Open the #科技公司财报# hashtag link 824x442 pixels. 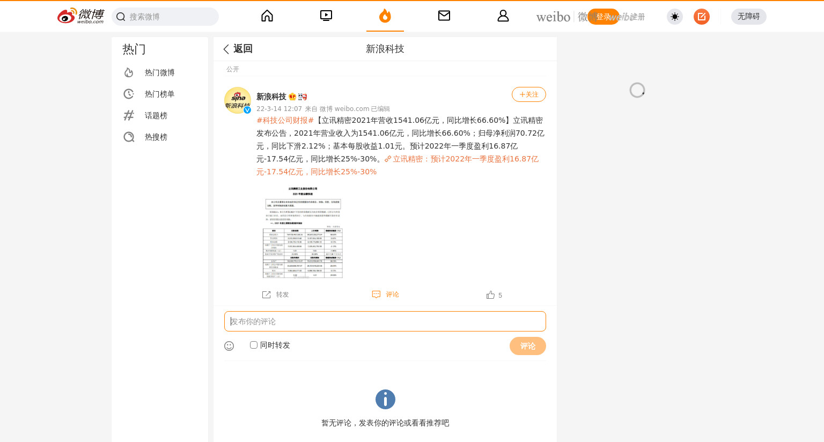tap(285, 120)
